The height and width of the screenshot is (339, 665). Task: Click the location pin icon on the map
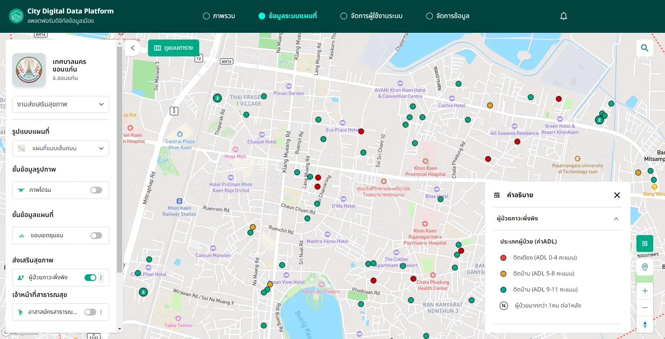[645, 267]
